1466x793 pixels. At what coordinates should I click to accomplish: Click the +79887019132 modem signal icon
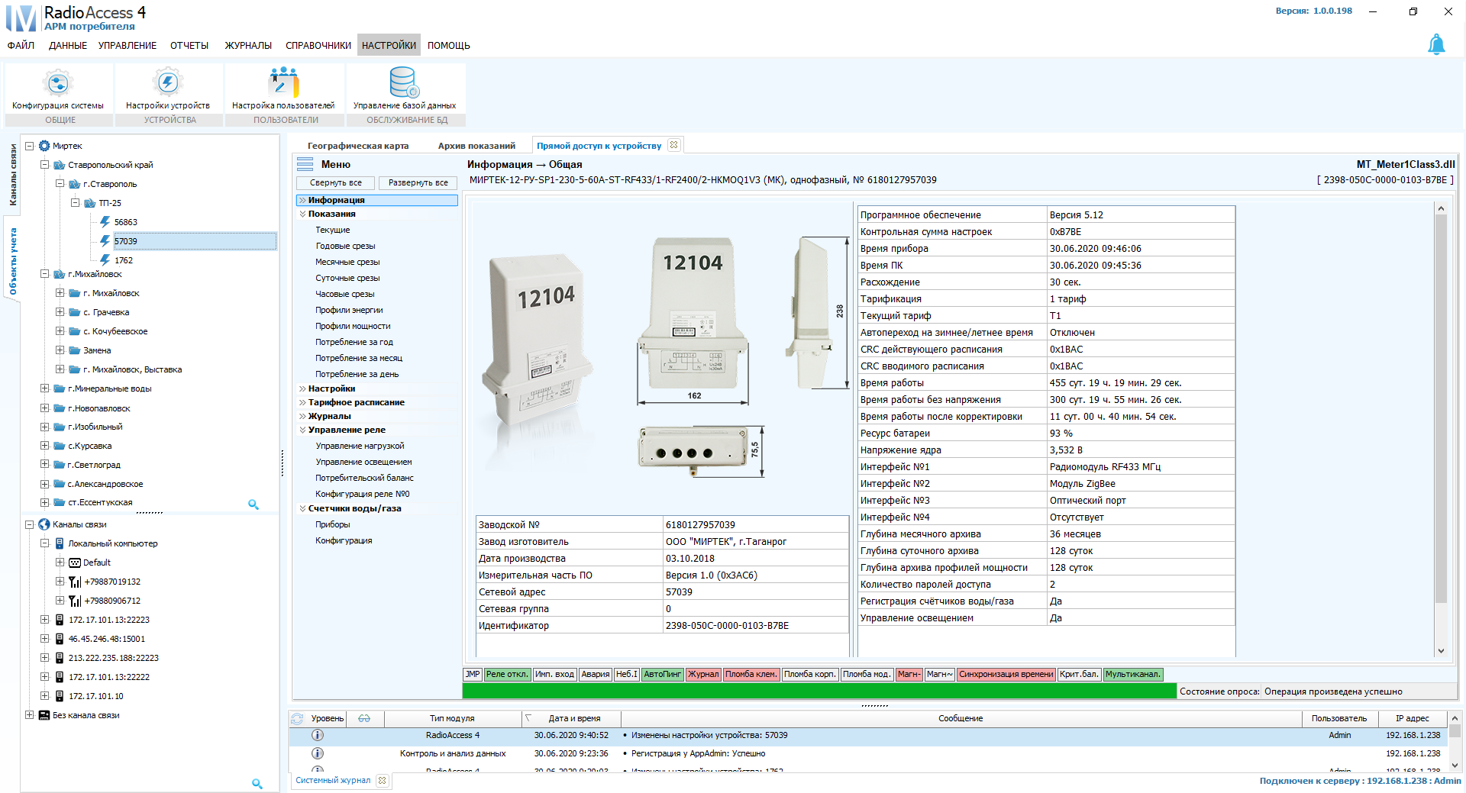coord(75,582)
